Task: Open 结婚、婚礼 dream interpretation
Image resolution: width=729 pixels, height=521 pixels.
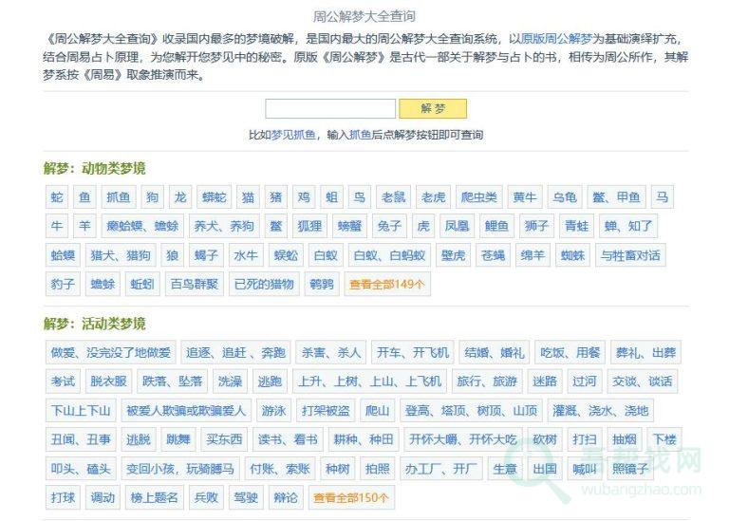Action: coord(494,353)
